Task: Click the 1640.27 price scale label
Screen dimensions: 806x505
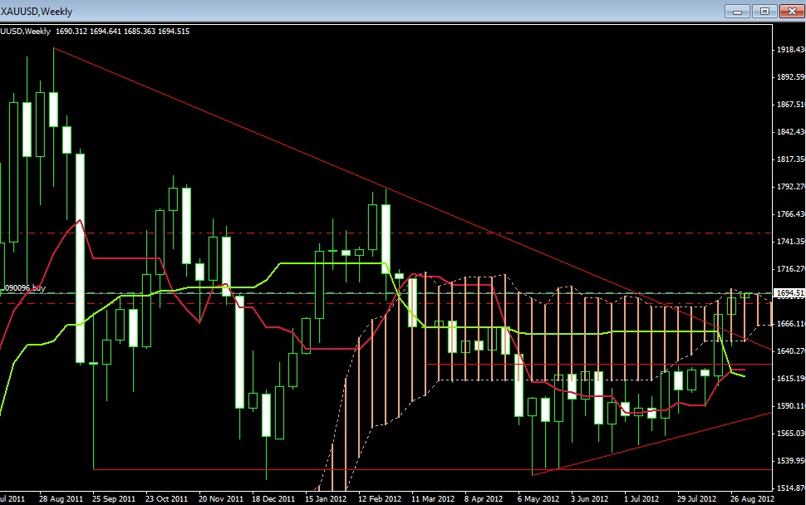Action: point(791,351)
